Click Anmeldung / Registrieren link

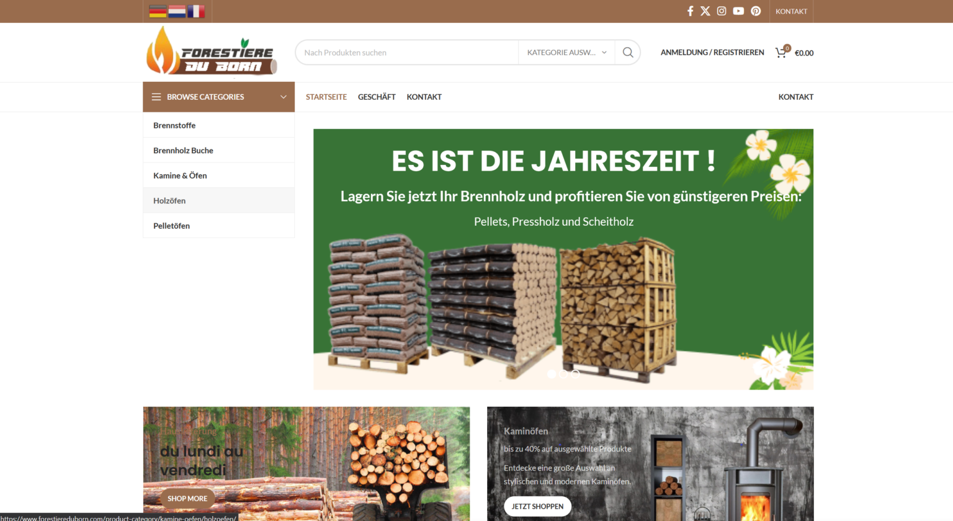712,53
